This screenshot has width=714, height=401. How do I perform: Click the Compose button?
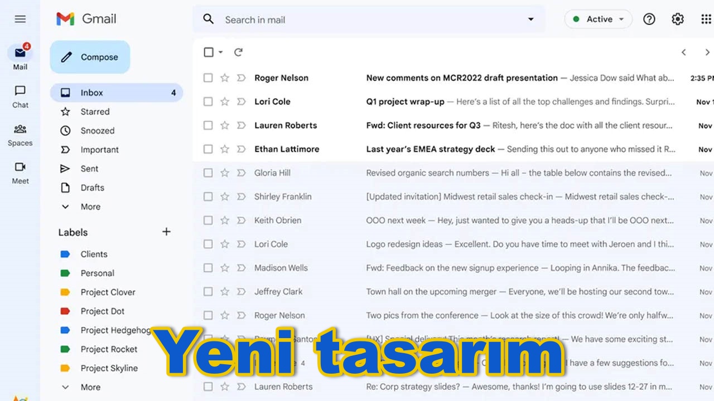(x=90, y=57)
